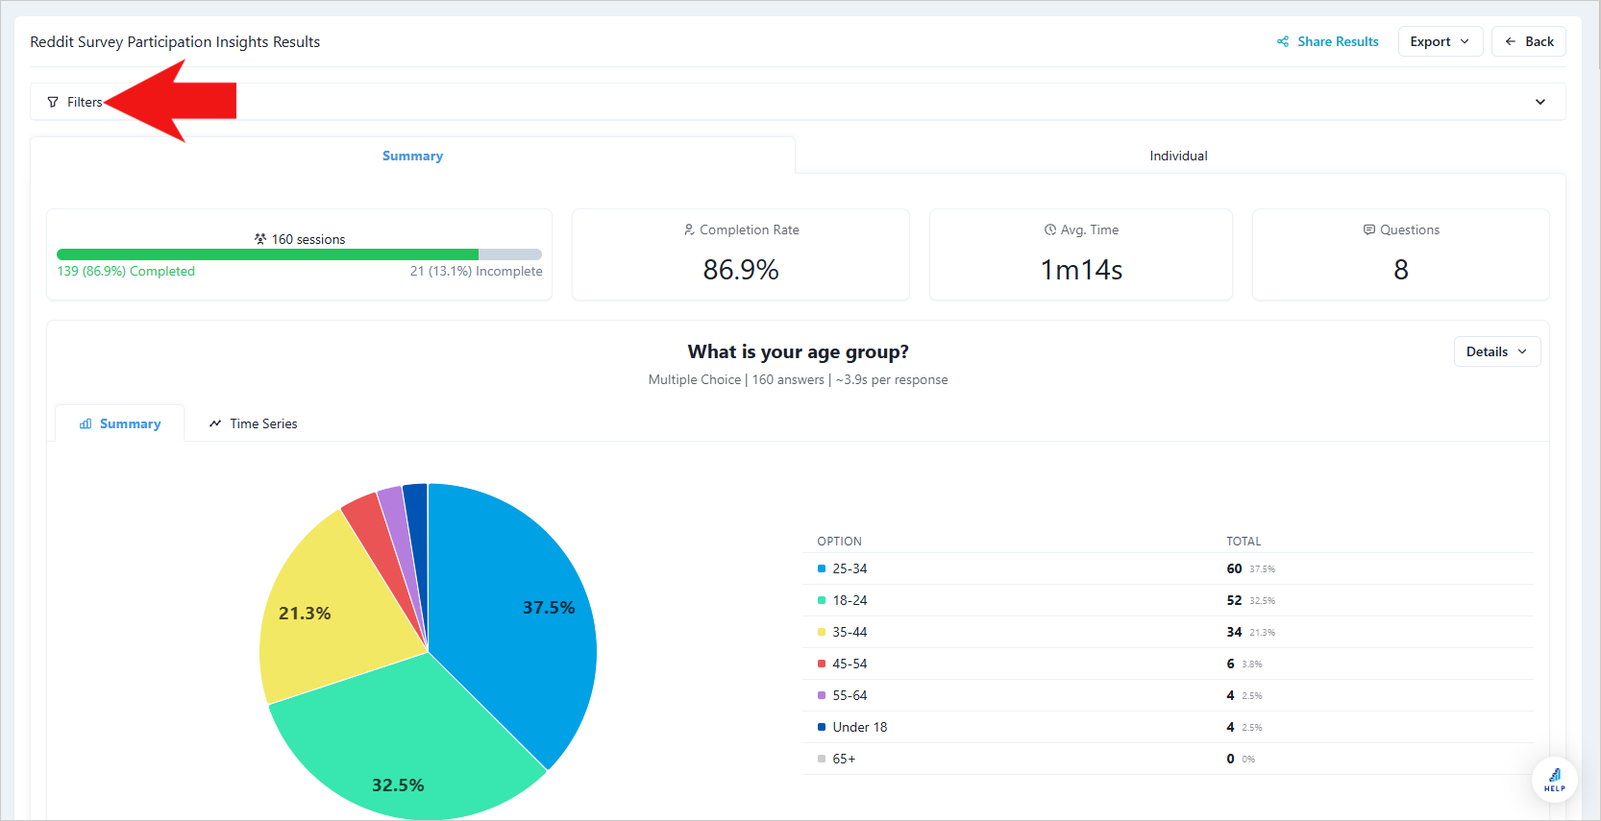Click the person icon beside Completion Rate

coord(689,229)
